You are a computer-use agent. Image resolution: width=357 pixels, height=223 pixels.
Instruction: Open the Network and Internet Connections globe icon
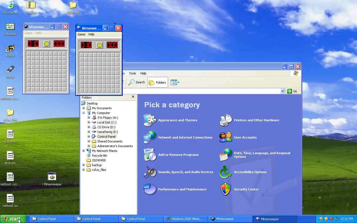click(x=150, y=137)
